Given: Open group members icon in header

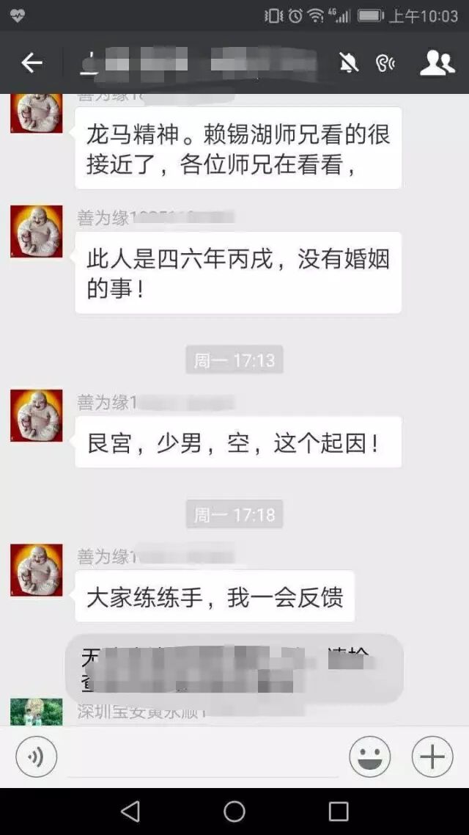Looking at the screenshot, I should (437, 63).
